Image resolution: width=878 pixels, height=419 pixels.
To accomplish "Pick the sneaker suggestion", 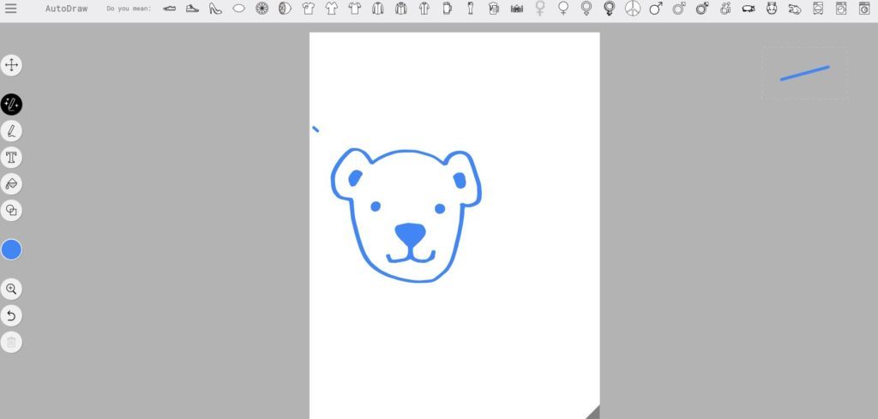I will (193, 9).
